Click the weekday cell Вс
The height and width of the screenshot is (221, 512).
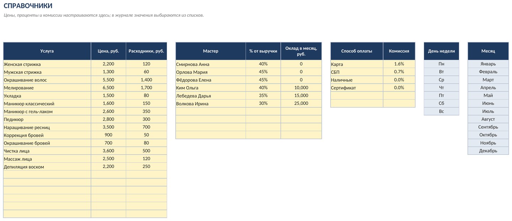coord(442,111)
